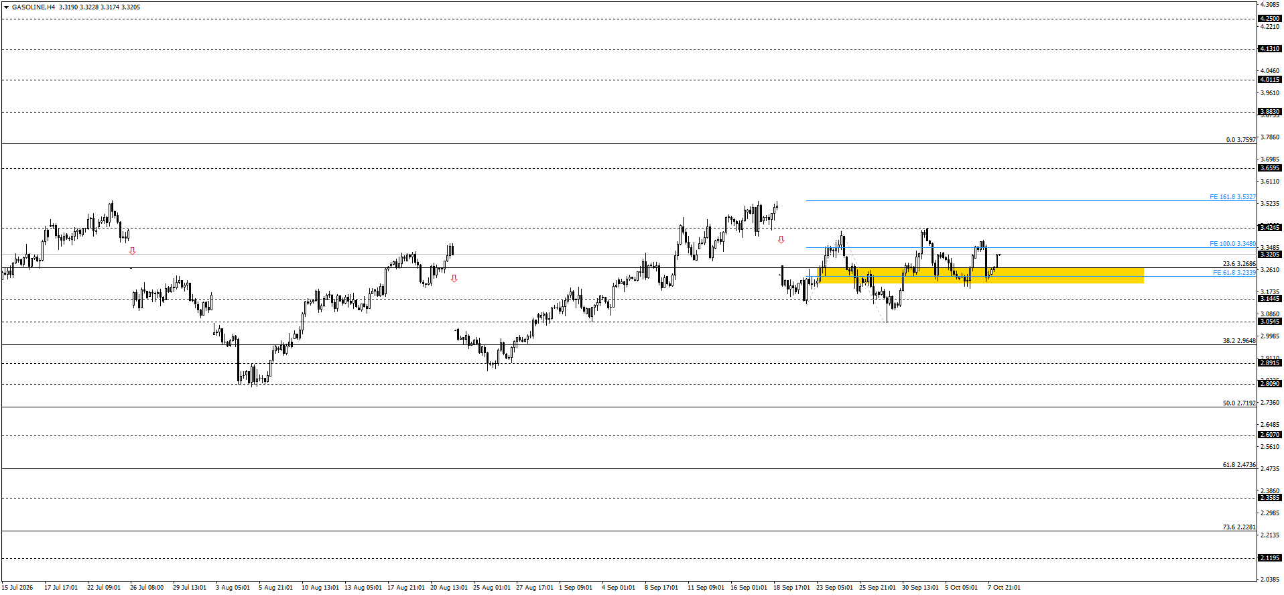Click the 2.1195 price level tag

[x=1270, y=558]
